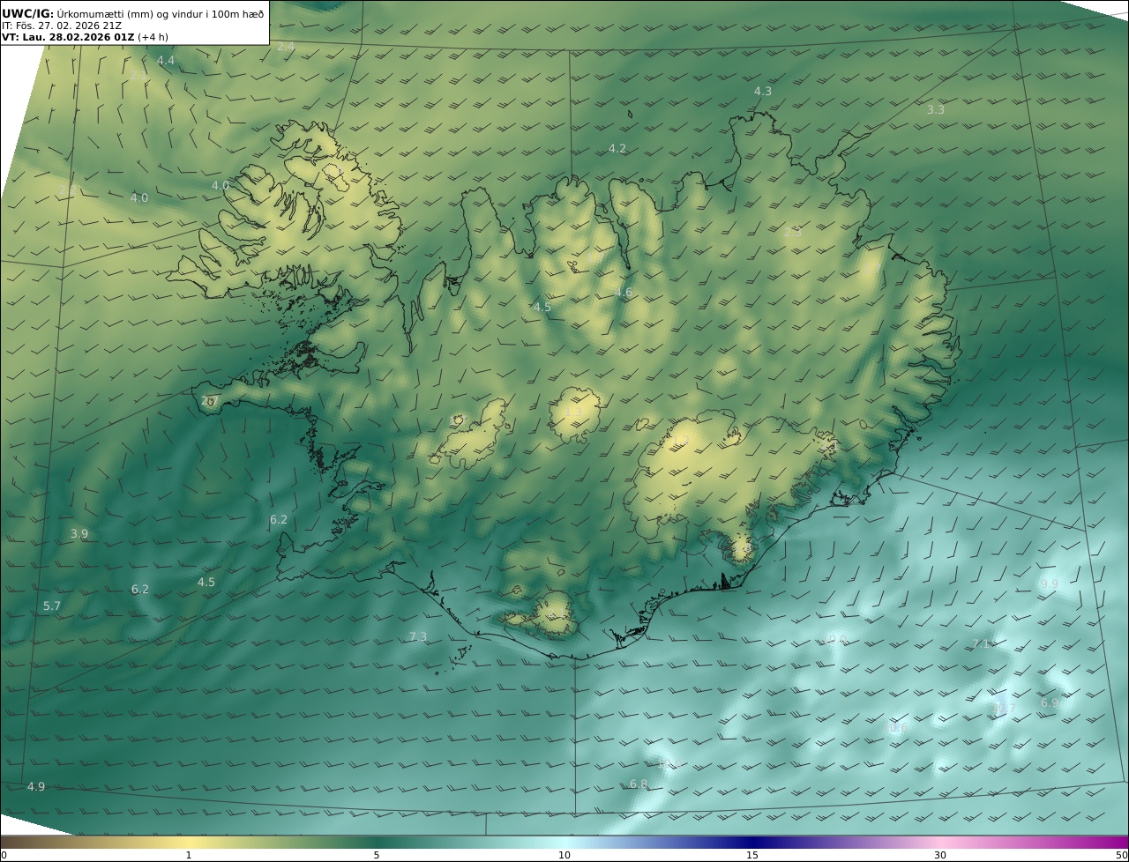Screen dimensions: 1129x862
Task: Click the small Grímsey island outline north of Iceland
Action: [631, 113]
